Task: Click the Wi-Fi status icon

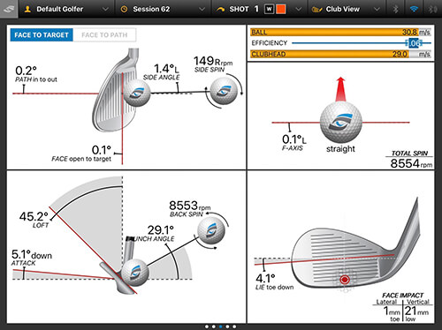Action: pos(414,9)
